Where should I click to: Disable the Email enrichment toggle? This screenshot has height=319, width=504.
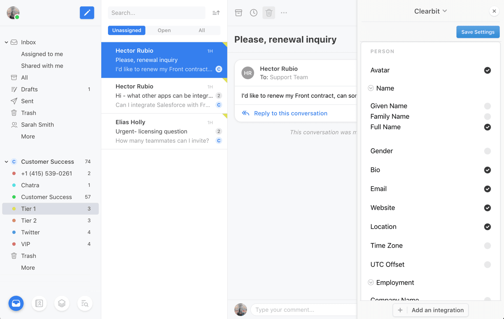pos(487,189)
